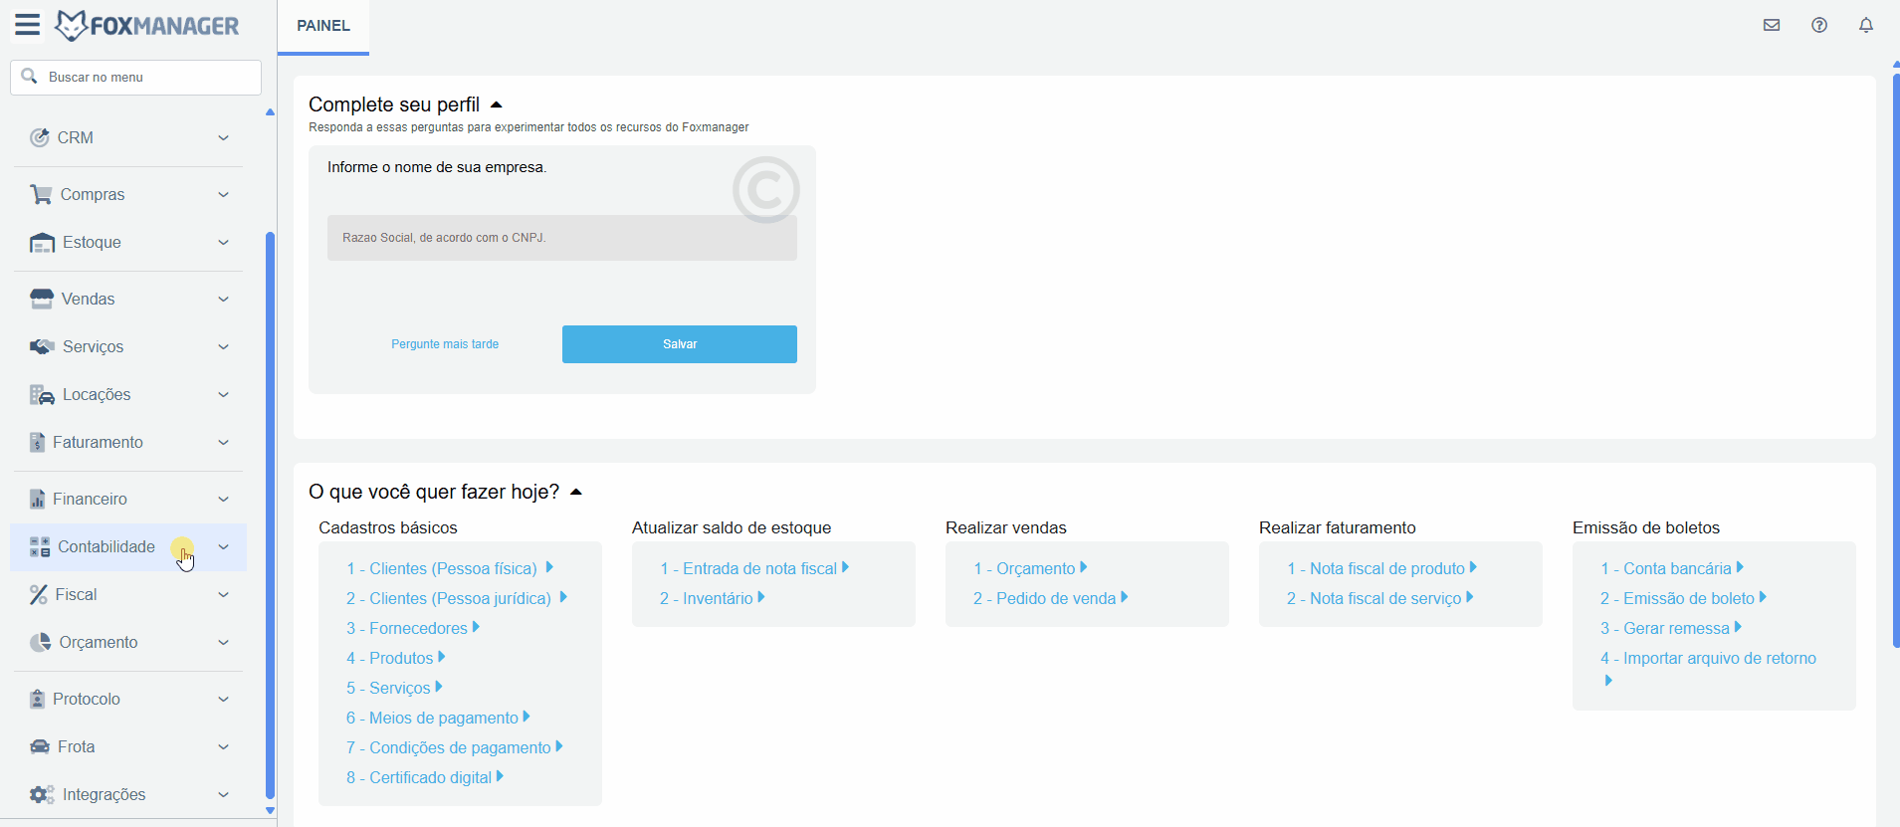
Task: Click the CRM target icon
Action: point(39,137)
